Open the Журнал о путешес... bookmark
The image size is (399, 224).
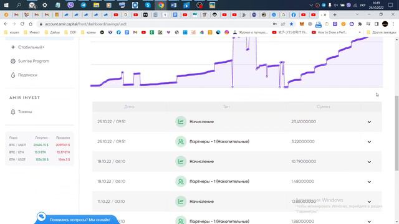[x=251, y=32]
